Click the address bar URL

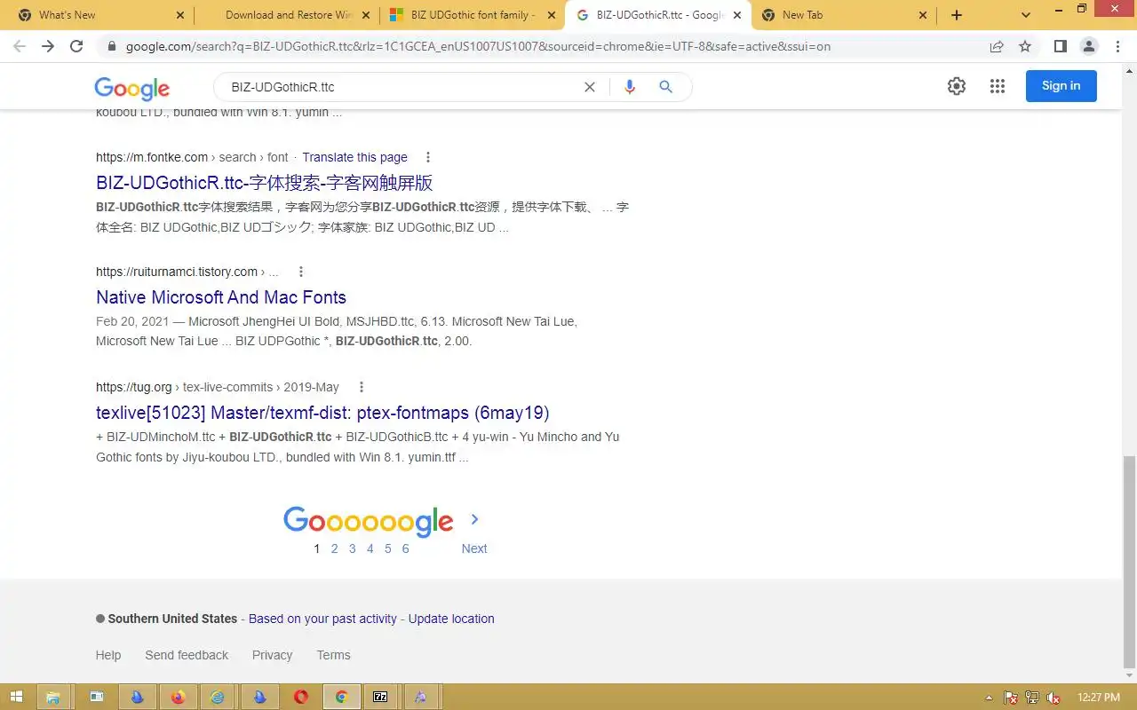478,46
